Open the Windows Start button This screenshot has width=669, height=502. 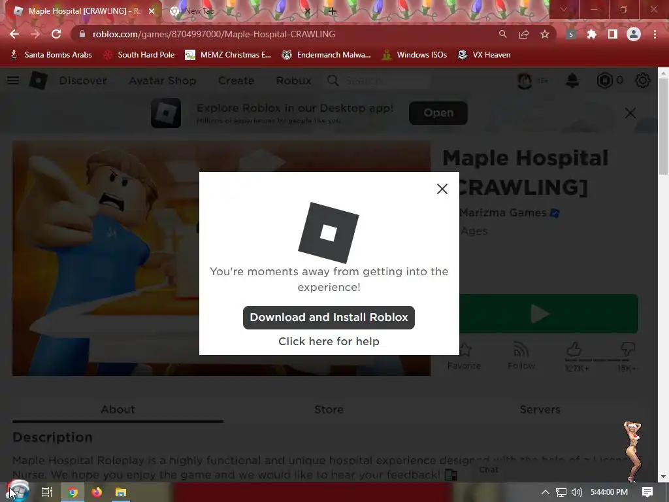17,492
